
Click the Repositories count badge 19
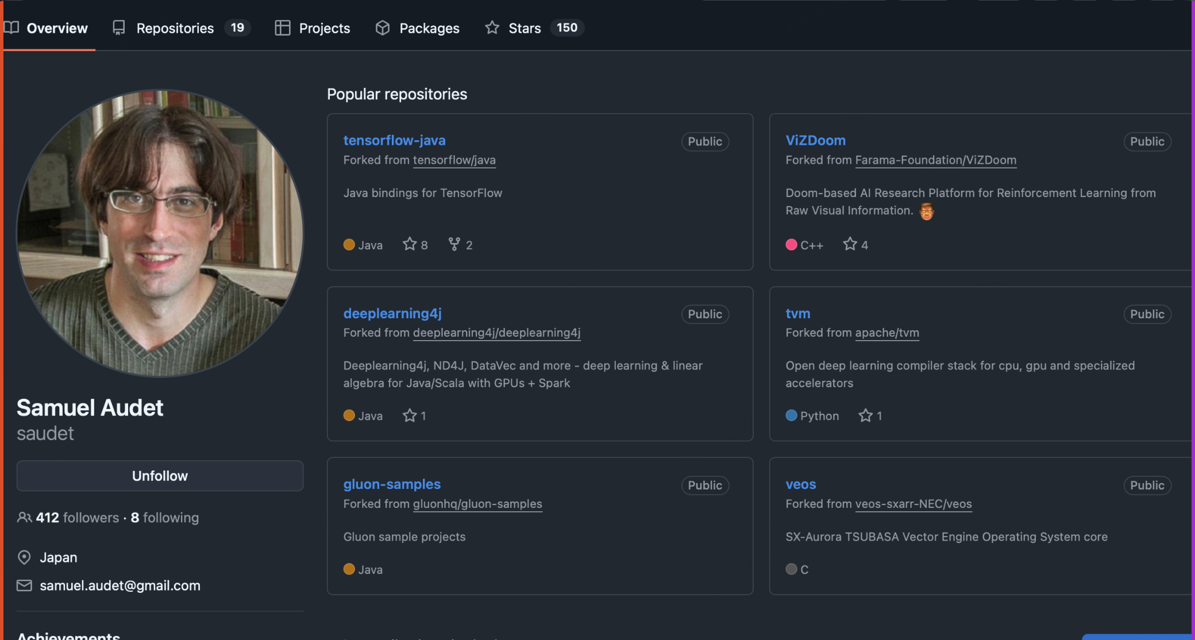click(x=237, y=28)
